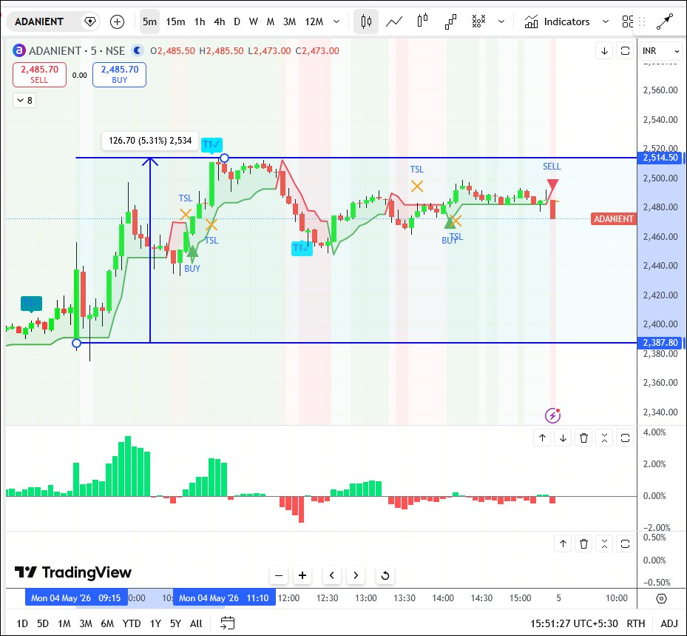Select the lower anchor circle of price range
Viewport: 687px width, 636px height.
pyautogui.click(x=77, y=343)
